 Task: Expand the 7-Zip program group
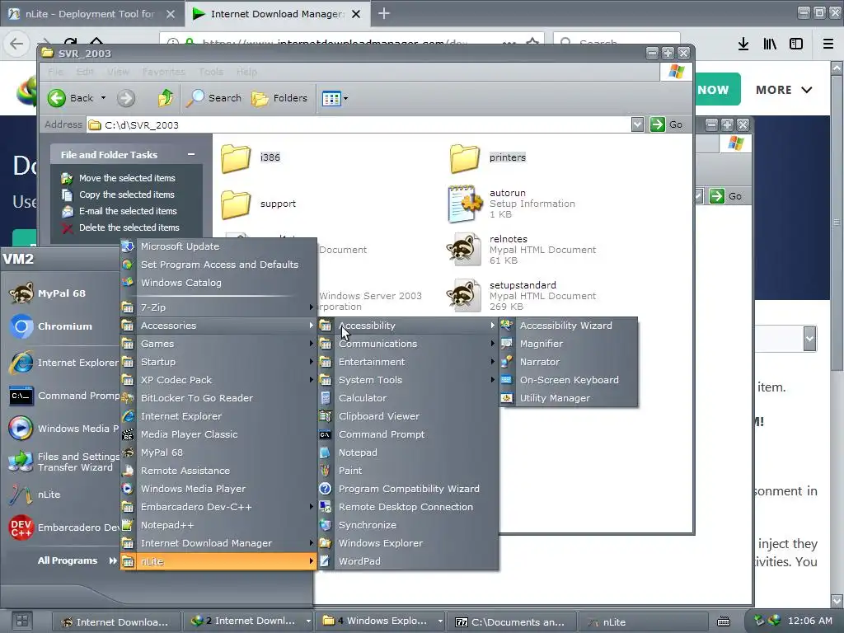pos(218,307)
